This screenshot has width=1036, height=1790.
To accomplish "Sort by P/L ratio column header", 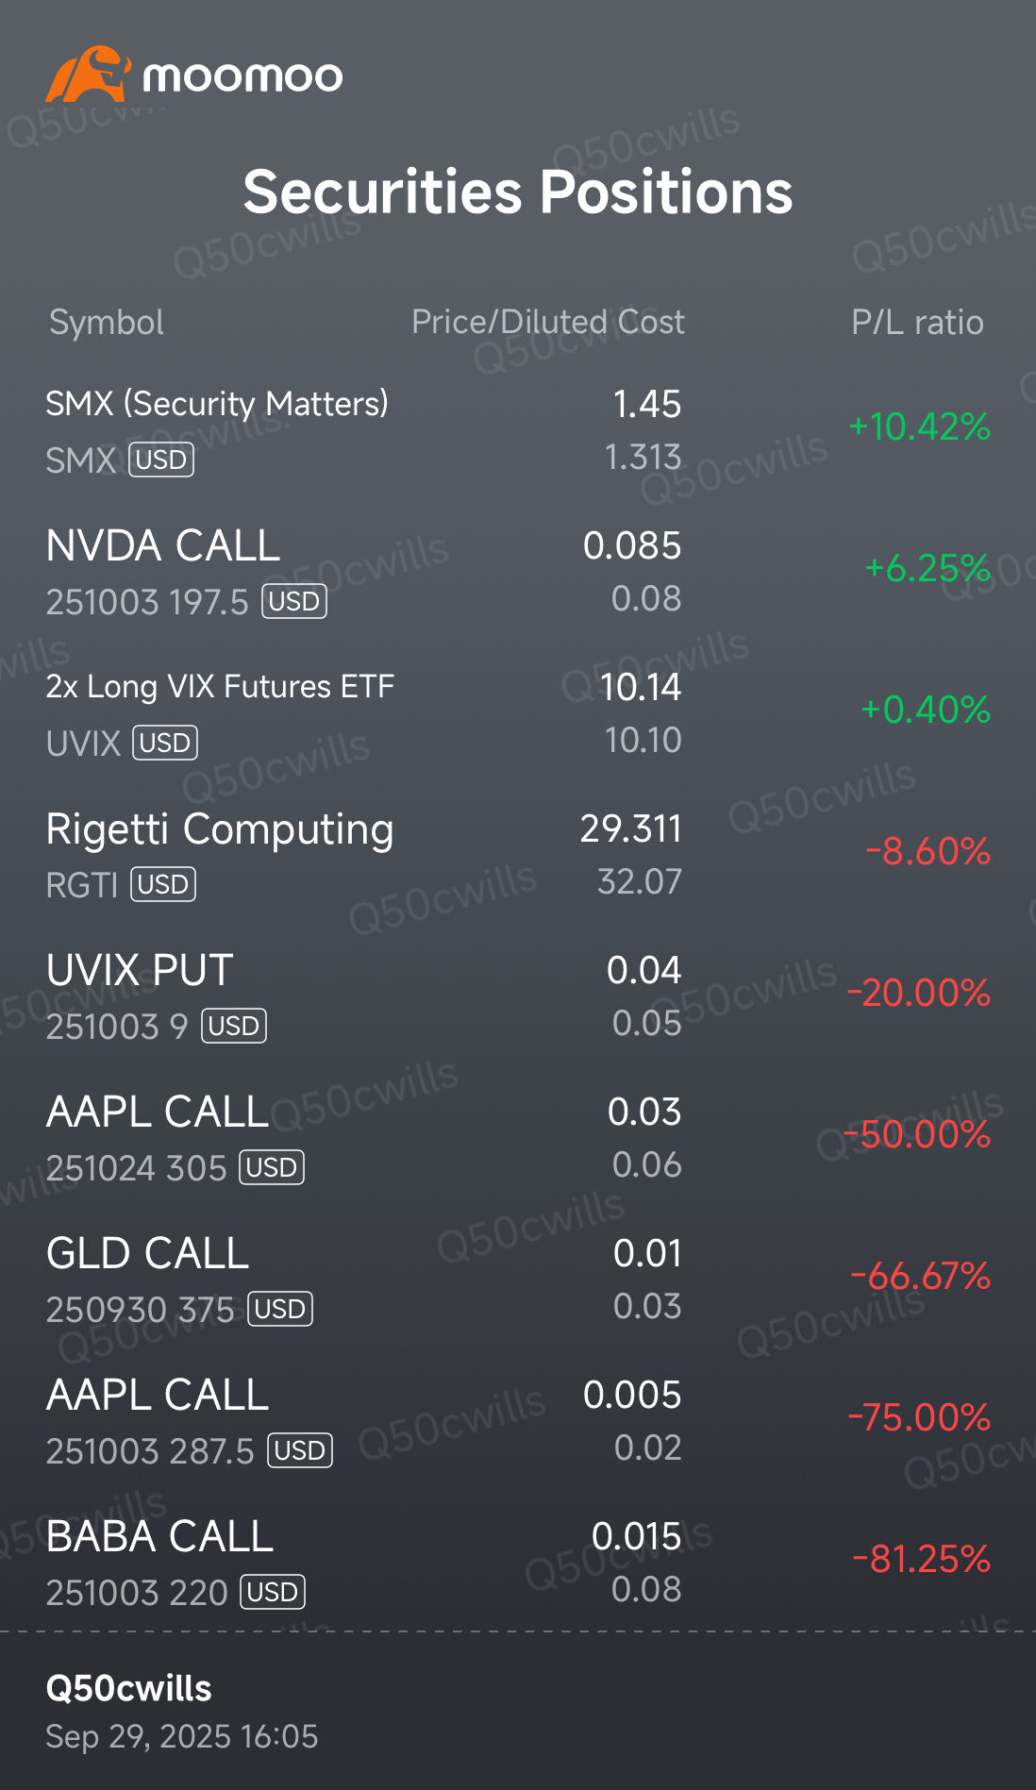I will pyautogui.click(x=916, y=323).
